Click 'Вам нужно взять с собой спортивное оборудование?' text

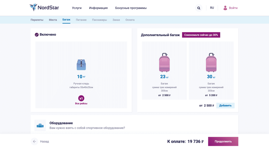[87, 128]
